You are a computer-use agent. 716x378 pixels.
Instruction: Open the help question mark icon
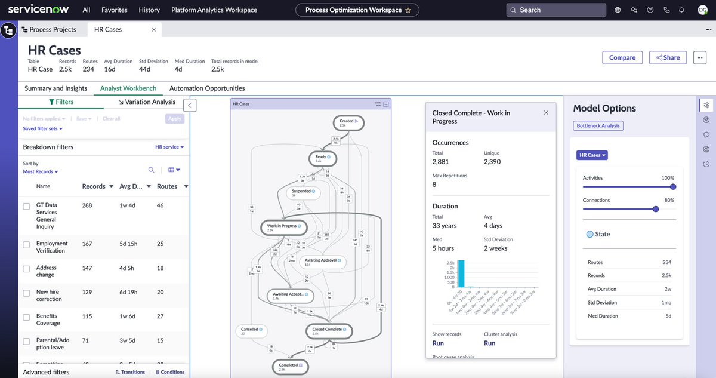(650, 10)
